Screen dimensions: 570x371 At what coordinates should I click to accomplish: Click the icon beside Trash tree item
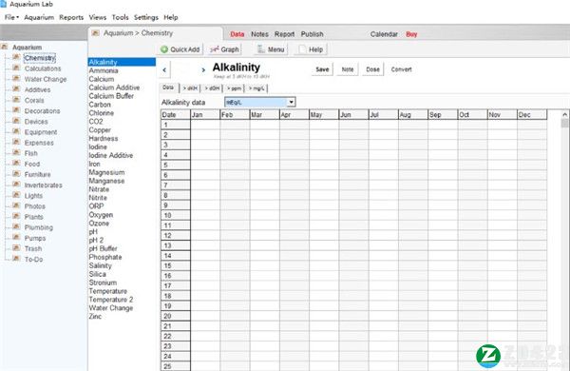click(16, 248)
